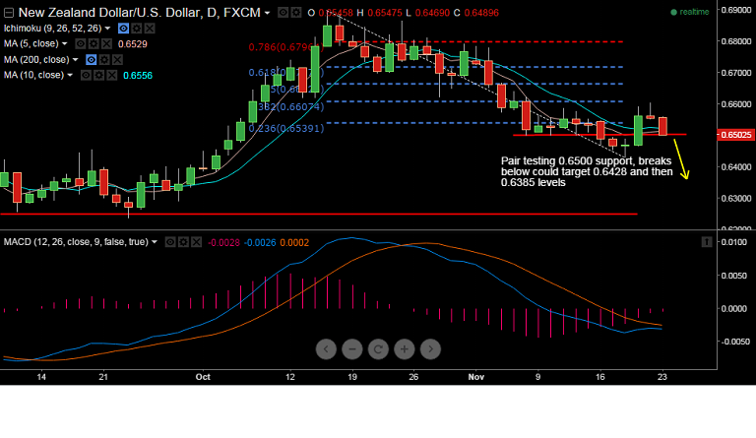Click the date 23 on the time axis

click(661, 377)
